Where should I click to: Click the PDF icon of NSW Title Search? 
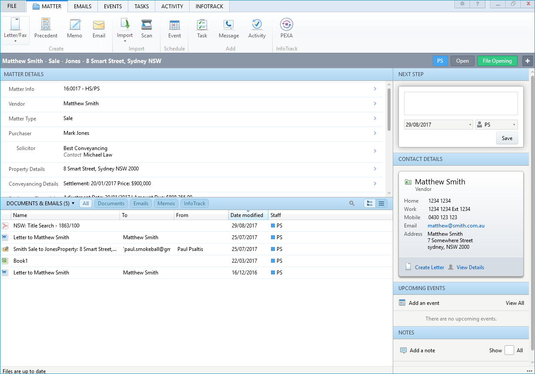[x=5, y=226]
